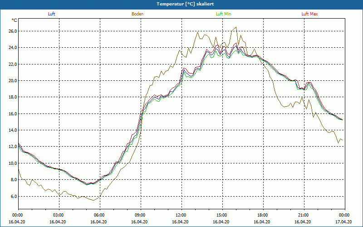Click the '26,0' y-axis value
This screenshot has height=227, width=363.
click(x=13, y=31)
